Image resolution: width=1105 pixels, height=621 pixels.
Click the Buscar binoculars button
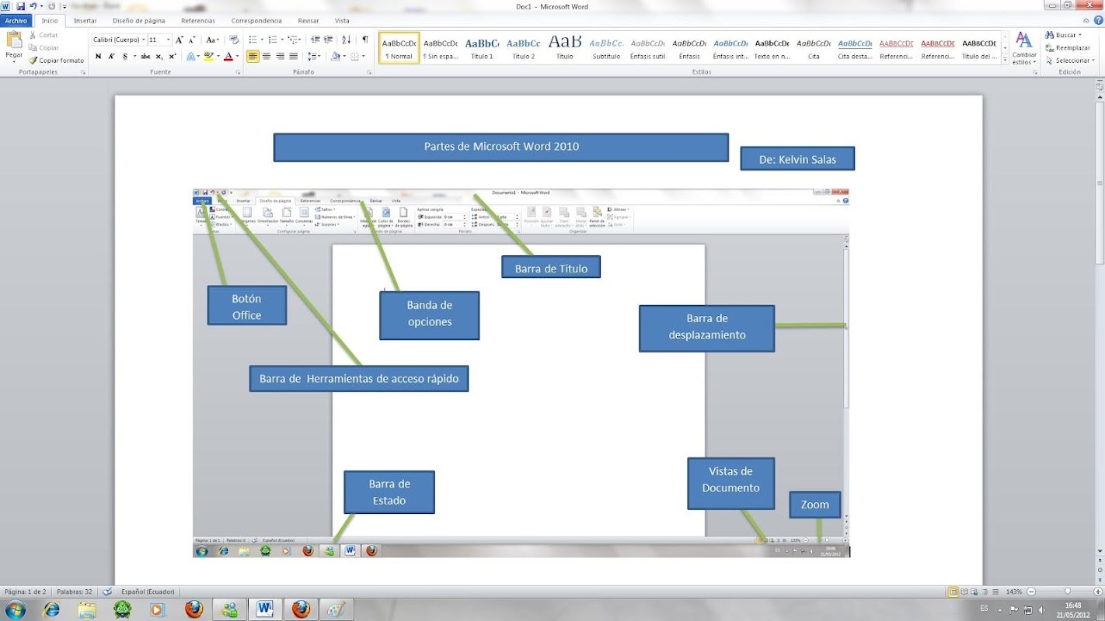click(1063, 35)
